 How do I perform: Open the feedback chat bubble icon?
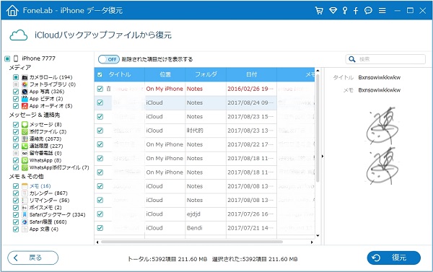(x=368, y=11)
